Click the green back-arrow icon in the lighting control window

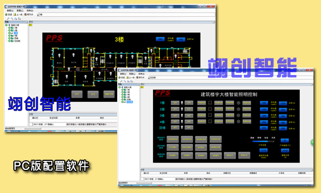coord(119,77)
